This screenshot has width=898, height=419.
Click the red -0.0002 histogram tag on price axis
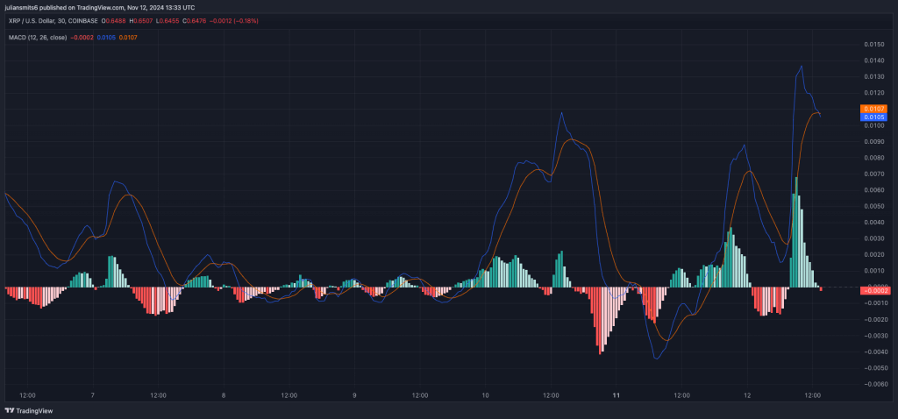coord(874,291)
